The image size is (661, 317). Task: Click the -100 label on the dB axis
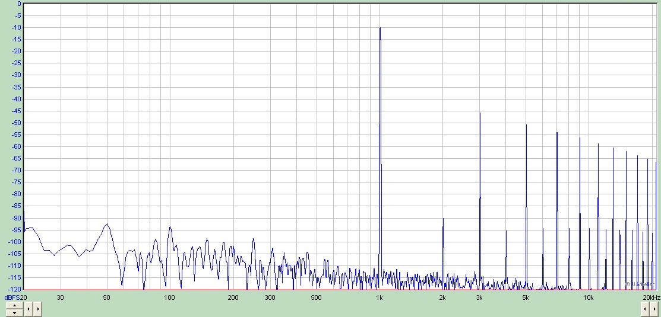point(15,242)
